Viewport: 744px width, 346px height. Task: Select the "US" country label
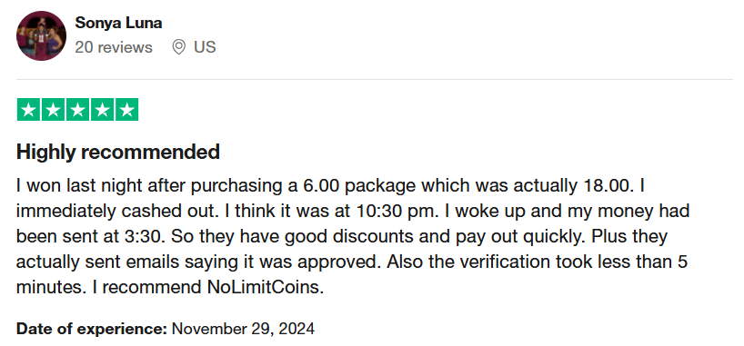[x=205, y=47]
